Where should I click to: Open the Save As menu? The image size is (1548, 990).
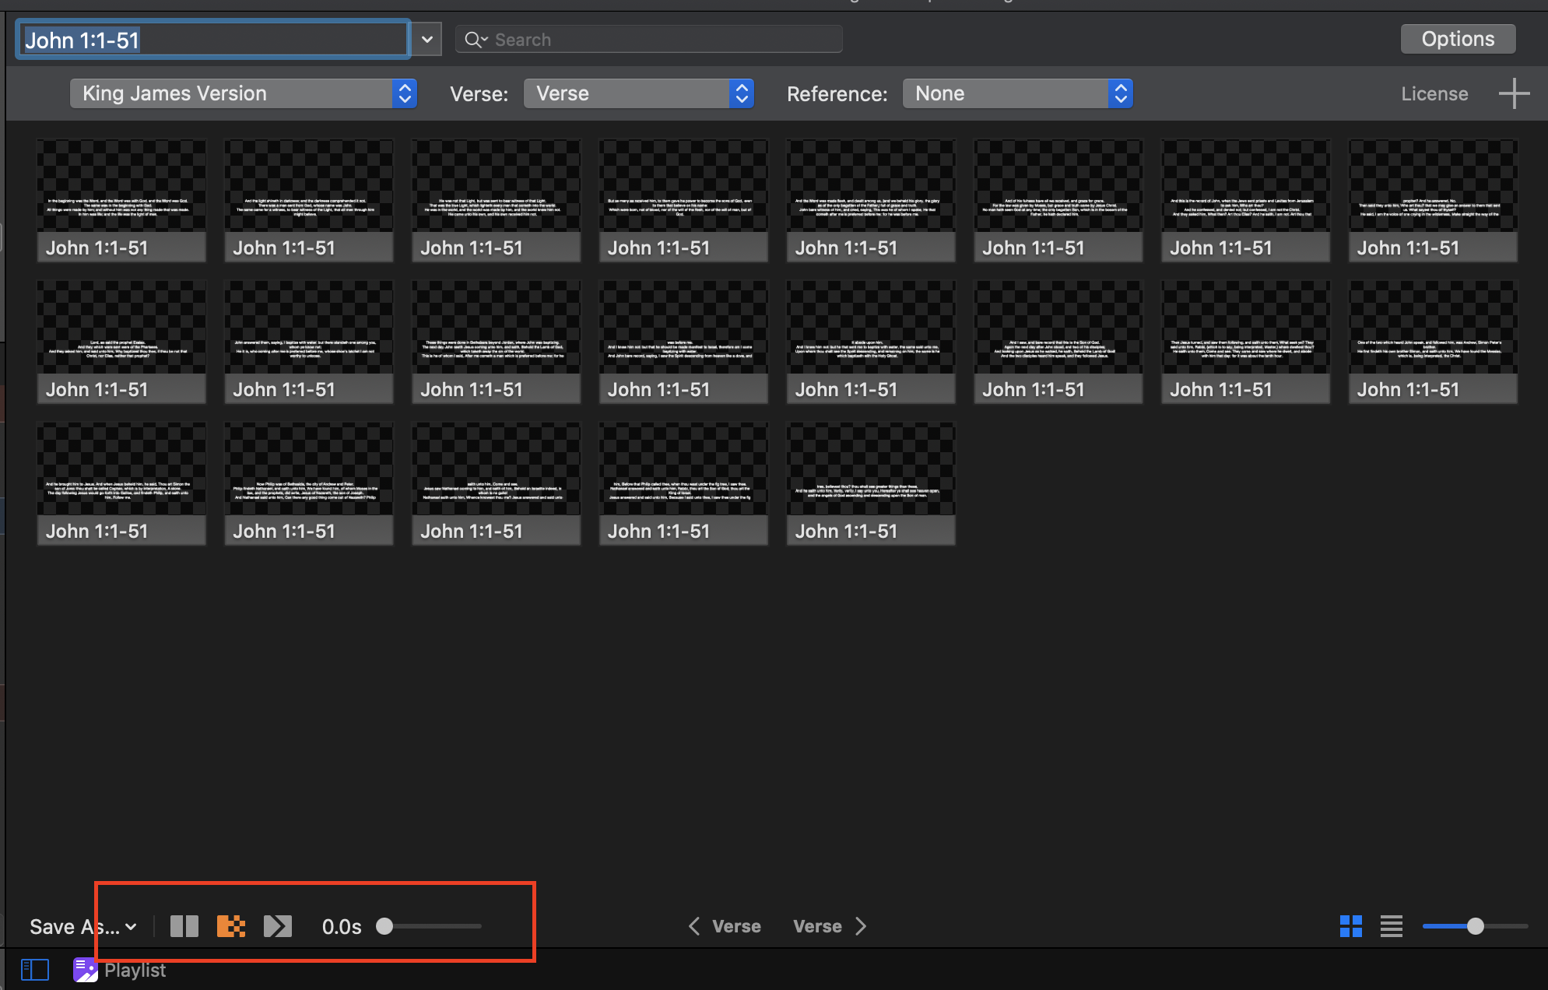(83, 927)
